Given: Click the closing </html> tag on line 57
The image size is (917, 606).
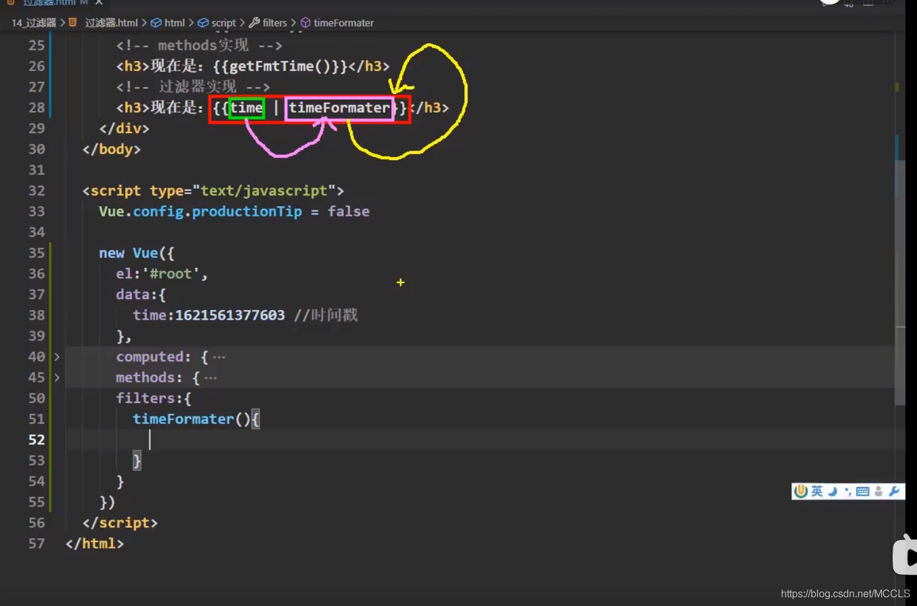Looking at the screenshot, I should [94, 544].
